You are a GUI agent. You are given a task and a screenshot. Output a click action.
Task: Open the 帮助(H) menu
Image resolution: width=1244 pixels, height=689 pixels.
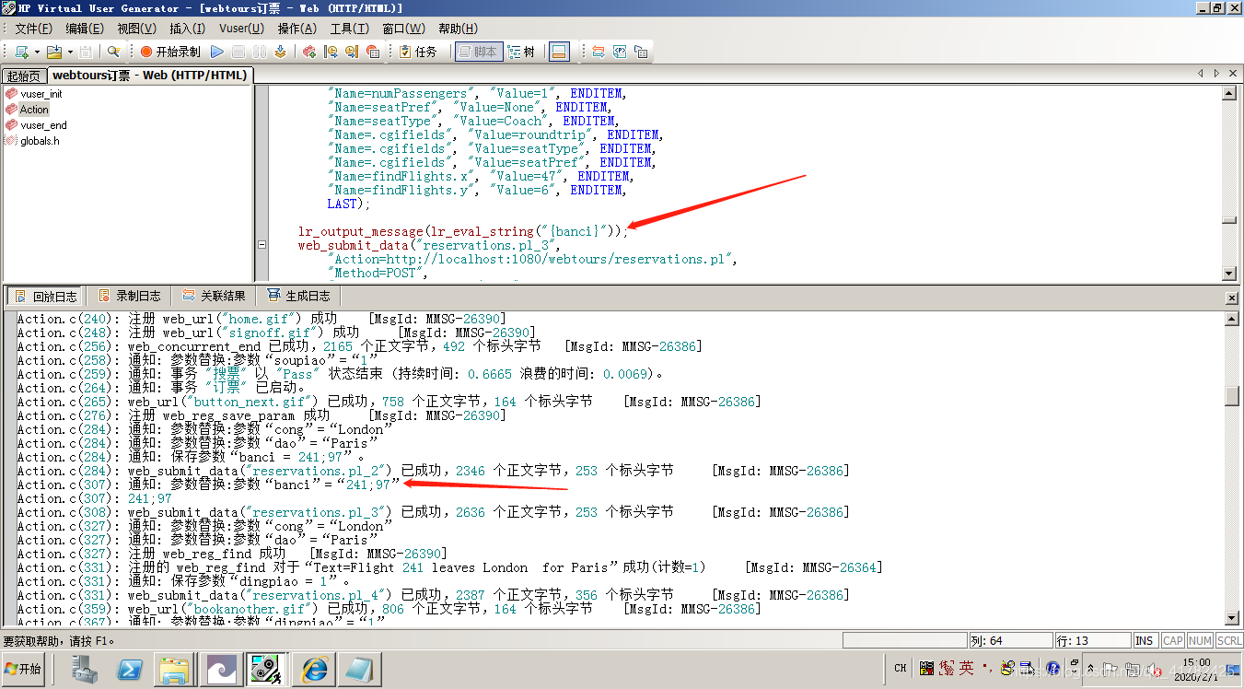click(x=459, y=29)
